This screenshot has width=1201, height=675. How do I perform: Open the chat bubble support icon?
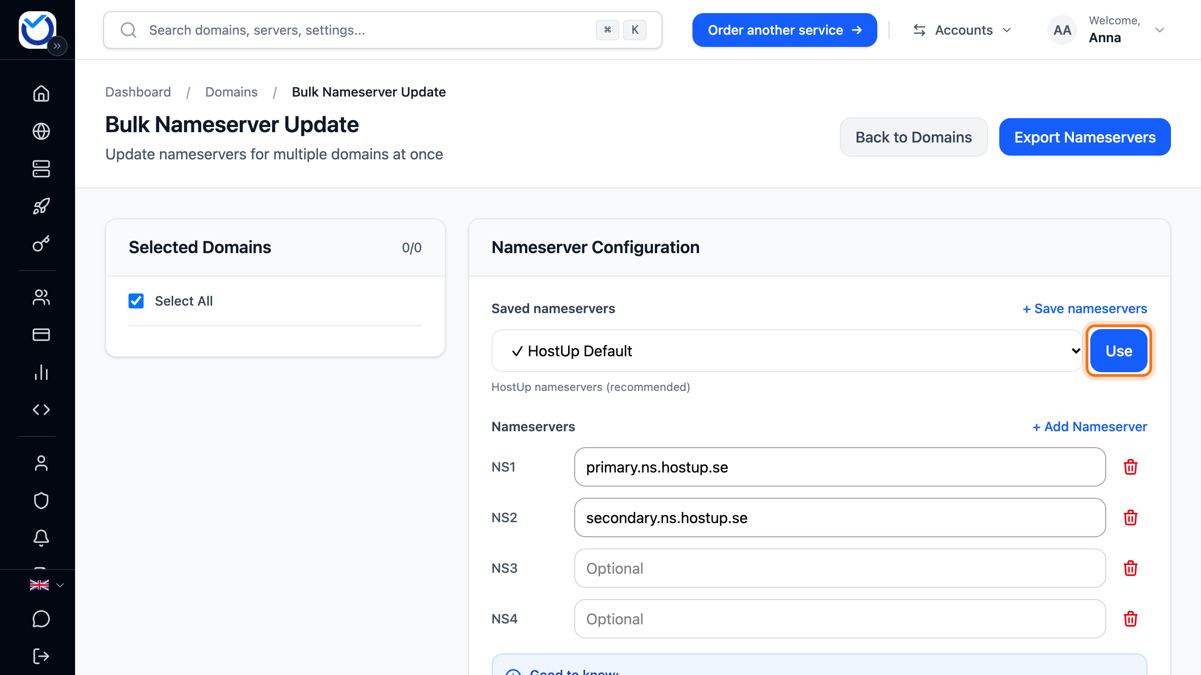click(41, 619)
